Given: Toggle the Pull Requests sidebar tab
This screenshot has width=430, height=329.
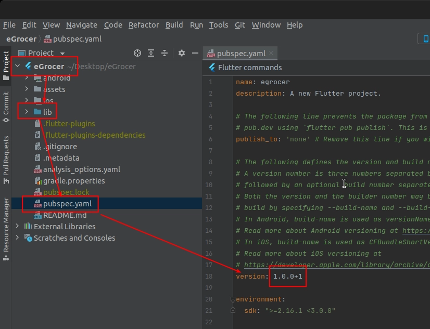Looking at the screenshot, I should pos(6,160).
